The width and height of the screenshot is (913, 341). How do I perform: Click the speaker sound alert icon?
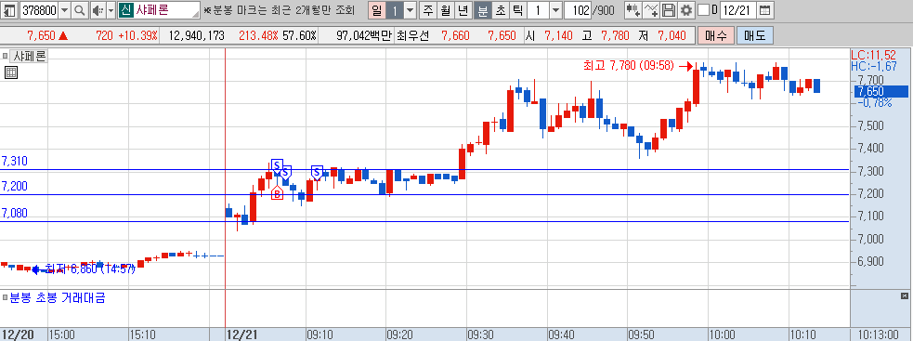98,10
